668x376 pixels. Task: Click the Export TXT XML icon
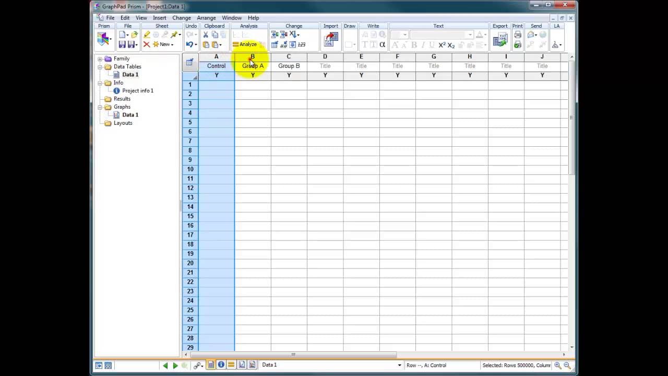point(500,39)
